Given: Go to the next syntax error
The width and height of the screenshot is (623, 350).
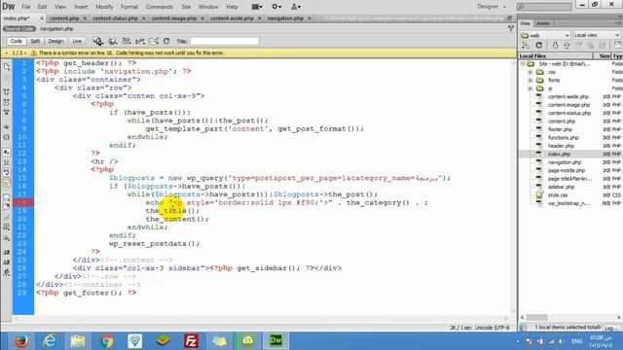Looking at the screenshot, I should point(25,52).
